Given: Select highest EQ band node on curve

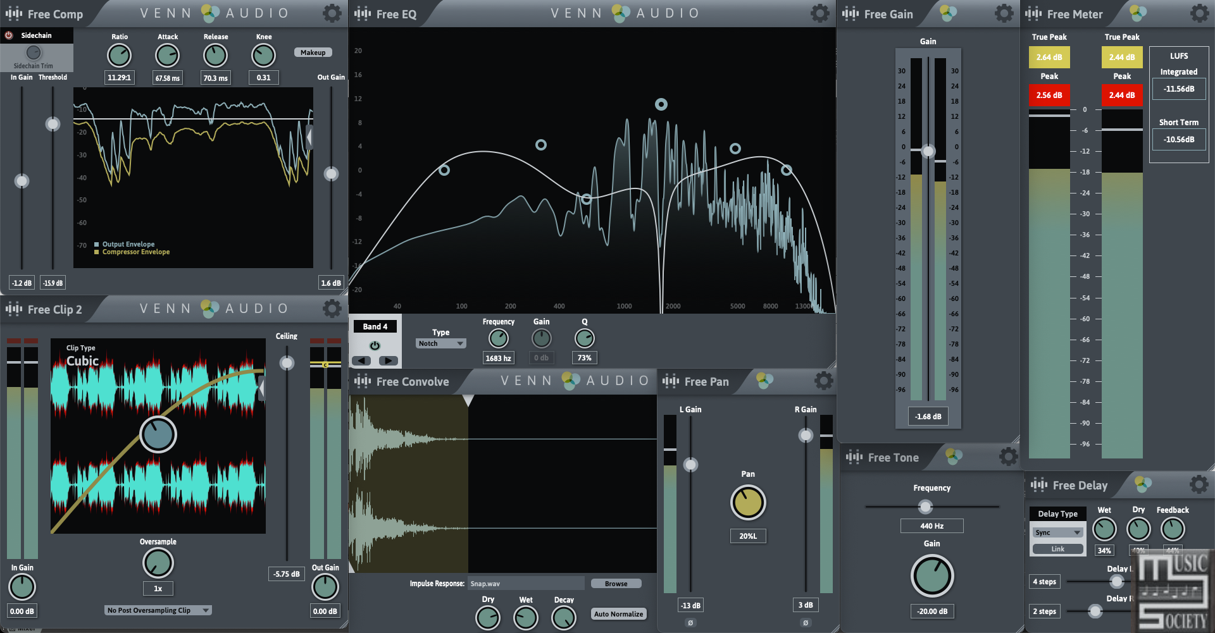Looking at the screenshot, I should tap(661, 104).
